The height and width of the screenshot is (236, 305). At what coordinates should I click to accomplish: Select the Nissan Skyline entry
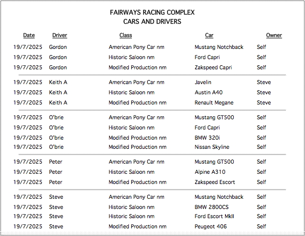tap(212, 147)
